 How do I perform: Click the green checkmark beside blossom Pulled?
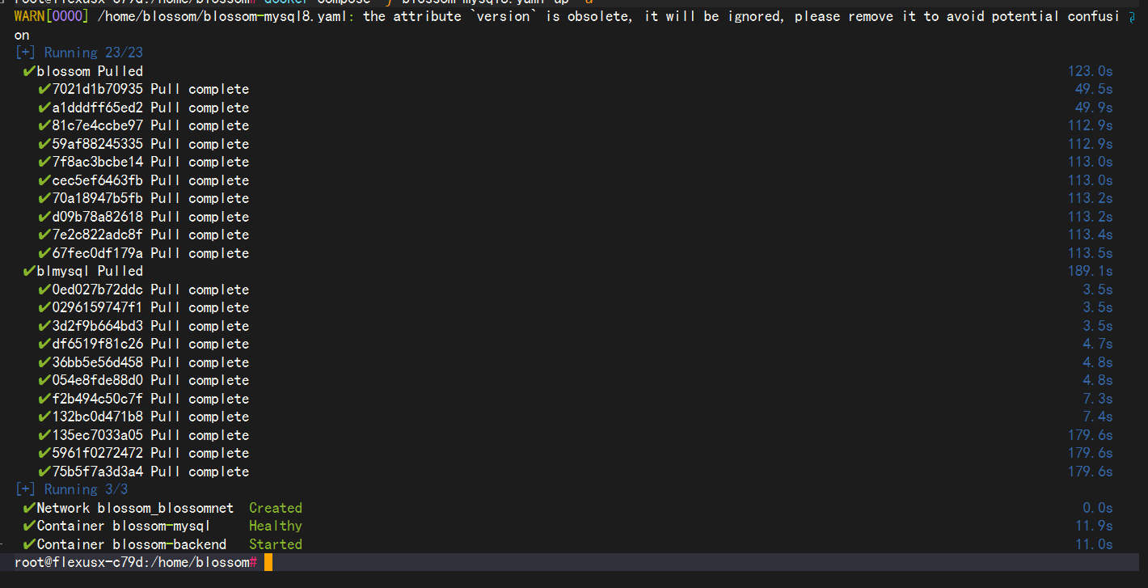29,71
